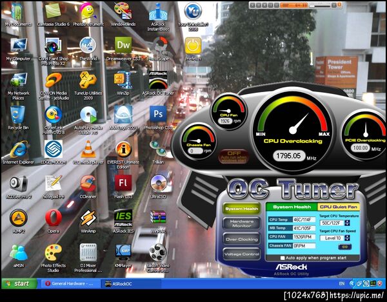Click the CPU Overclocking 1795.05 MHz field
The height and width of the screenshot is (302, 387).
(x=288, y=156)
